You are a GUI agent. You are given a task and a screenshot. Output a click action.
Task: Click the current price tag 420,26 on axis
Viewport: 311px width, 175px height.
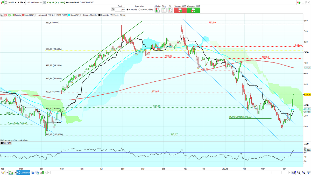tap(307, 95)
